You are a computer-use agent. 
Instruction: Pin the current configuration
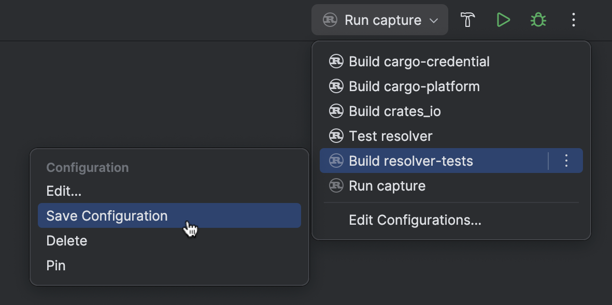[55, 265]
